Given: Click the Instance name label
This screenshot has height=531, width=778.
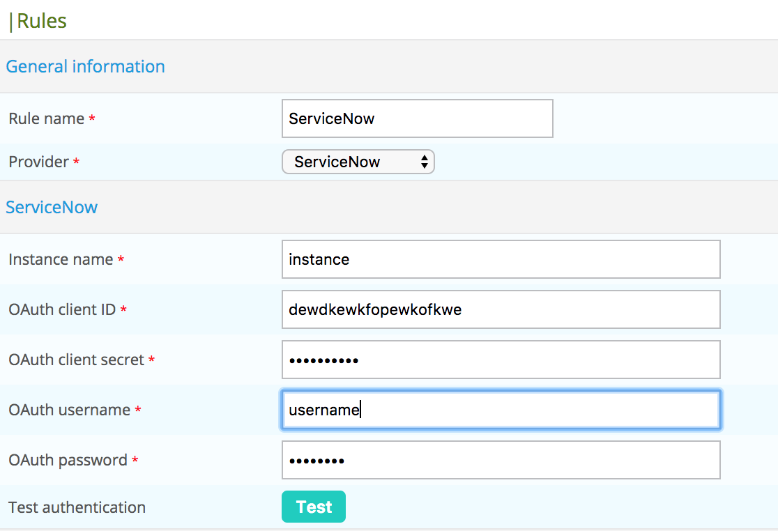Looking at the screenshot, I should click(x=61, y=259).
